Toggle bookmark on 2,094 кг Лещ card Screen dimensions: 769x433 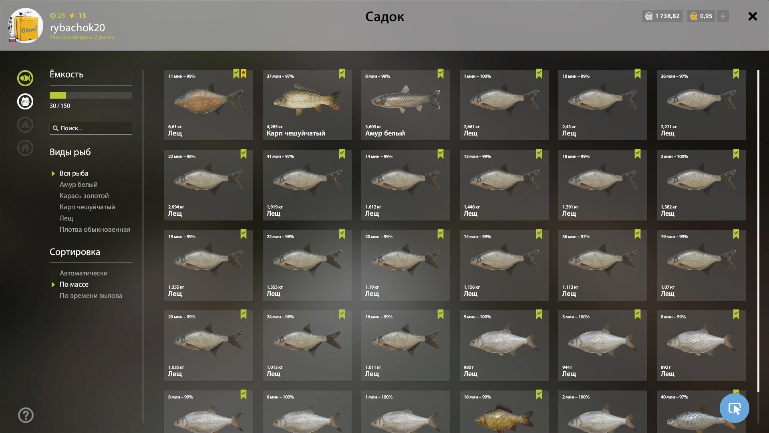(244, 154)
